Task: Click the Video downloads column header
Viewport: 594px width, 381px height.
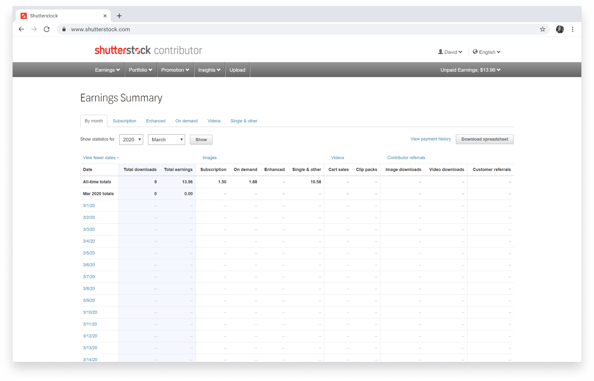Action: click(x=447, y=170)
